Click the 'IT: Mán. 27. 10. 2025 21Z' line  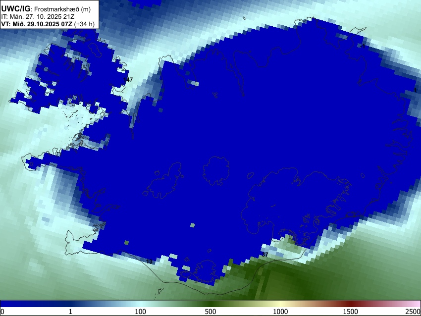tap(38, 17)
